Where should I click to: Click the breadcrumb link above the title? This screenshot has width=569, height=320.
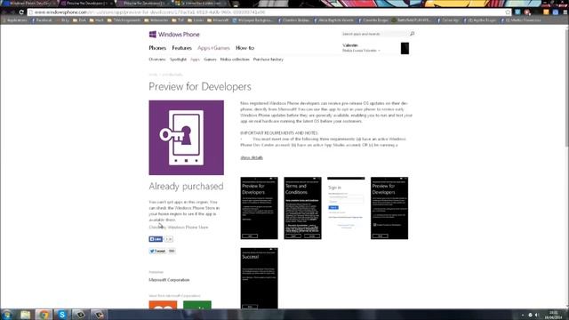(x=172, y=75)
